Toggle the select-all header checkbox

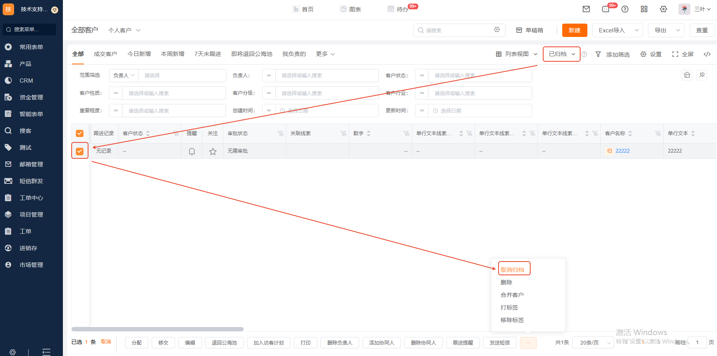pos(80,133)
